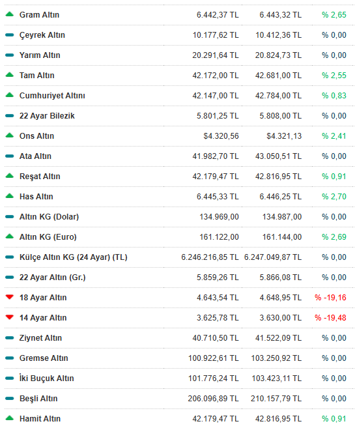355x428 pixels.
Task: Select Ons Altın price $4.320,56
Action: coord(221,136)
